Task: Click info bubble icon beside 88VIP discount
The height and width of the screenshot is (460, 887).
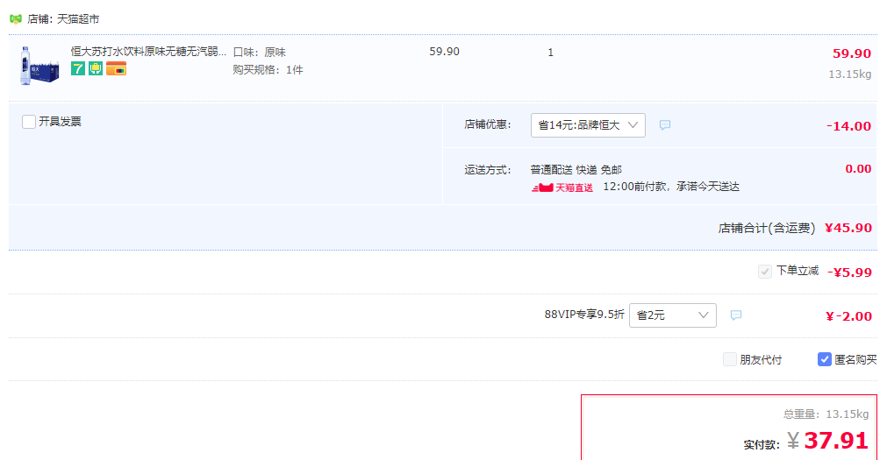Action: (x=735, y=315)
